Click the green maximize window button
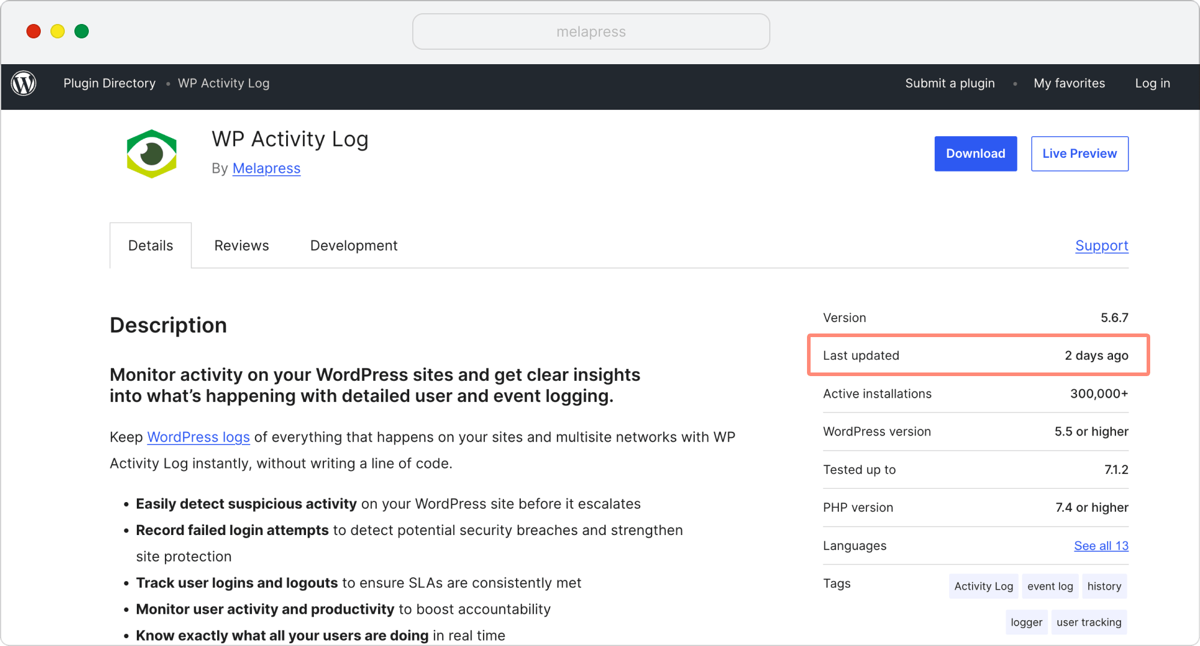Image resolution: width=1200 pixels, height=646 pixels. tap(82, 31)
